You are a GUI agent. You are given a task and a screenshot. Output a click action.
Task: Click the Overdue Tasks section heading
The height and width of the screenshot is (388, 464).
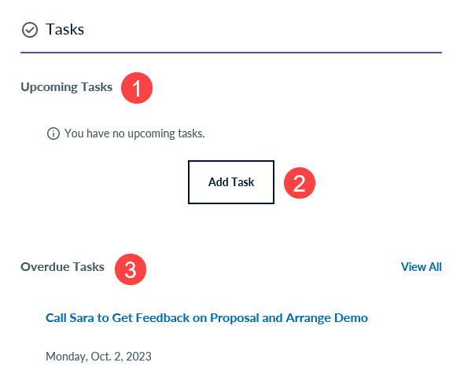(62, 267)
